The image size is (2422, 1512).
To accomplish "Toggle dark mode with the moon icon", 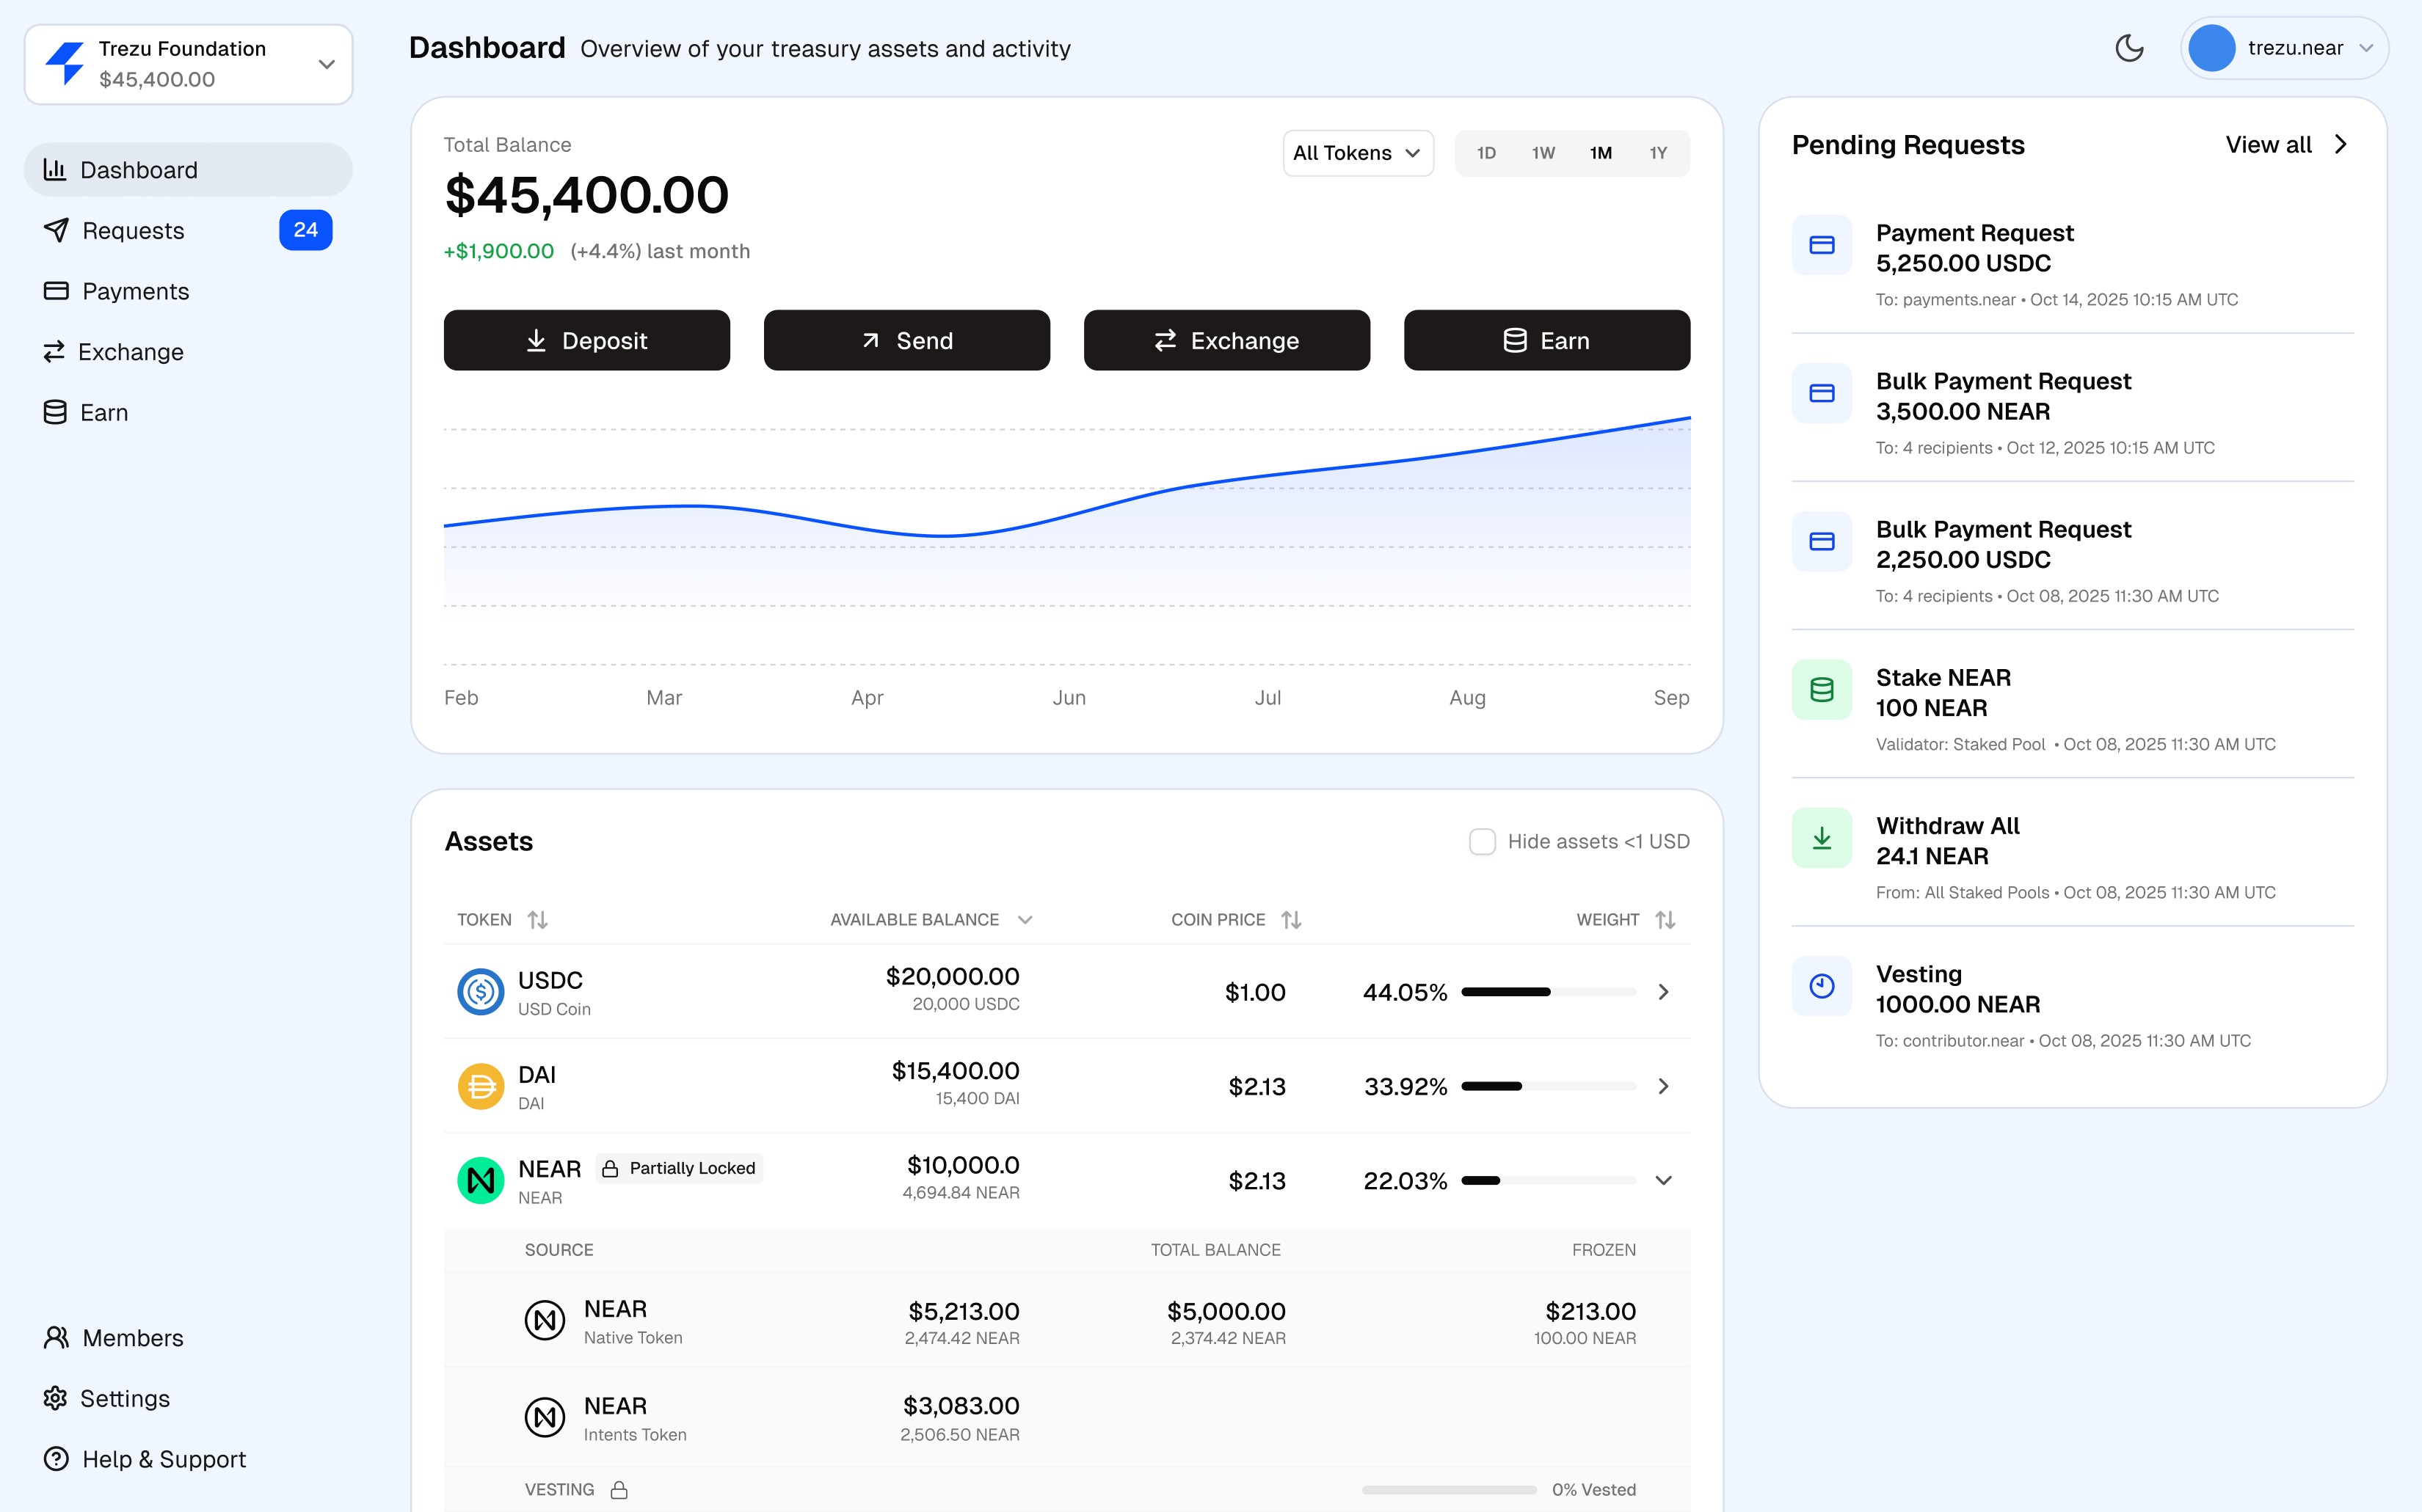I will coord(2129,47).
